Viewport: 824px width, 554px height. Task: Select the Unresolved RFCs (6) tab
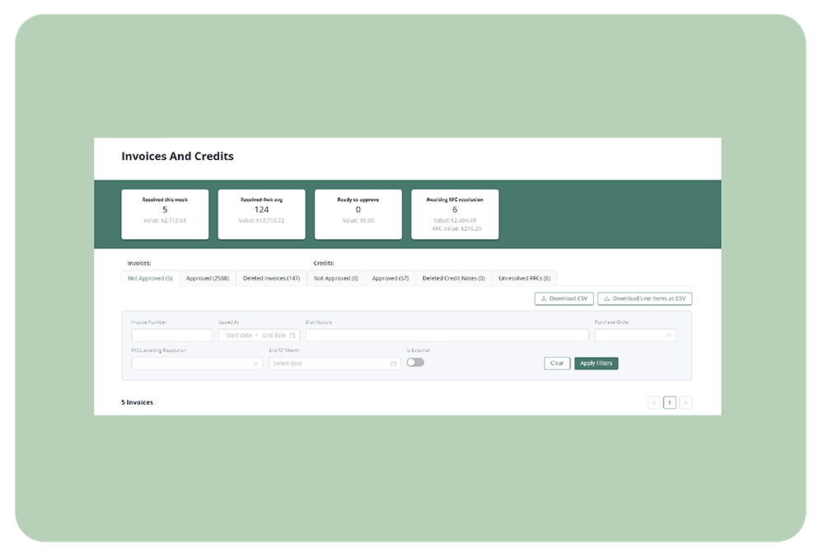(x=524, y=279)
